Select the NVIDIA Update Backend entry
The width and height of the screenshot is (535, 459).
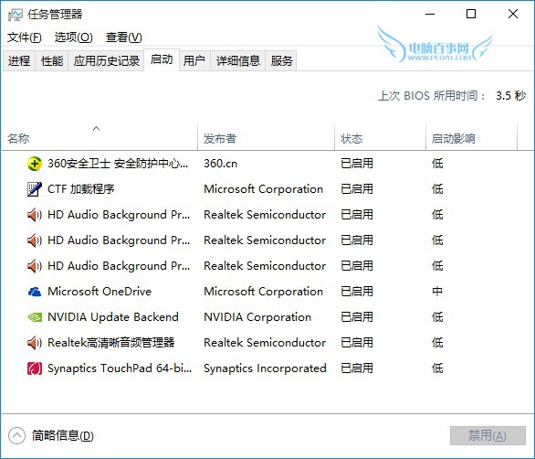coord(267,317)
